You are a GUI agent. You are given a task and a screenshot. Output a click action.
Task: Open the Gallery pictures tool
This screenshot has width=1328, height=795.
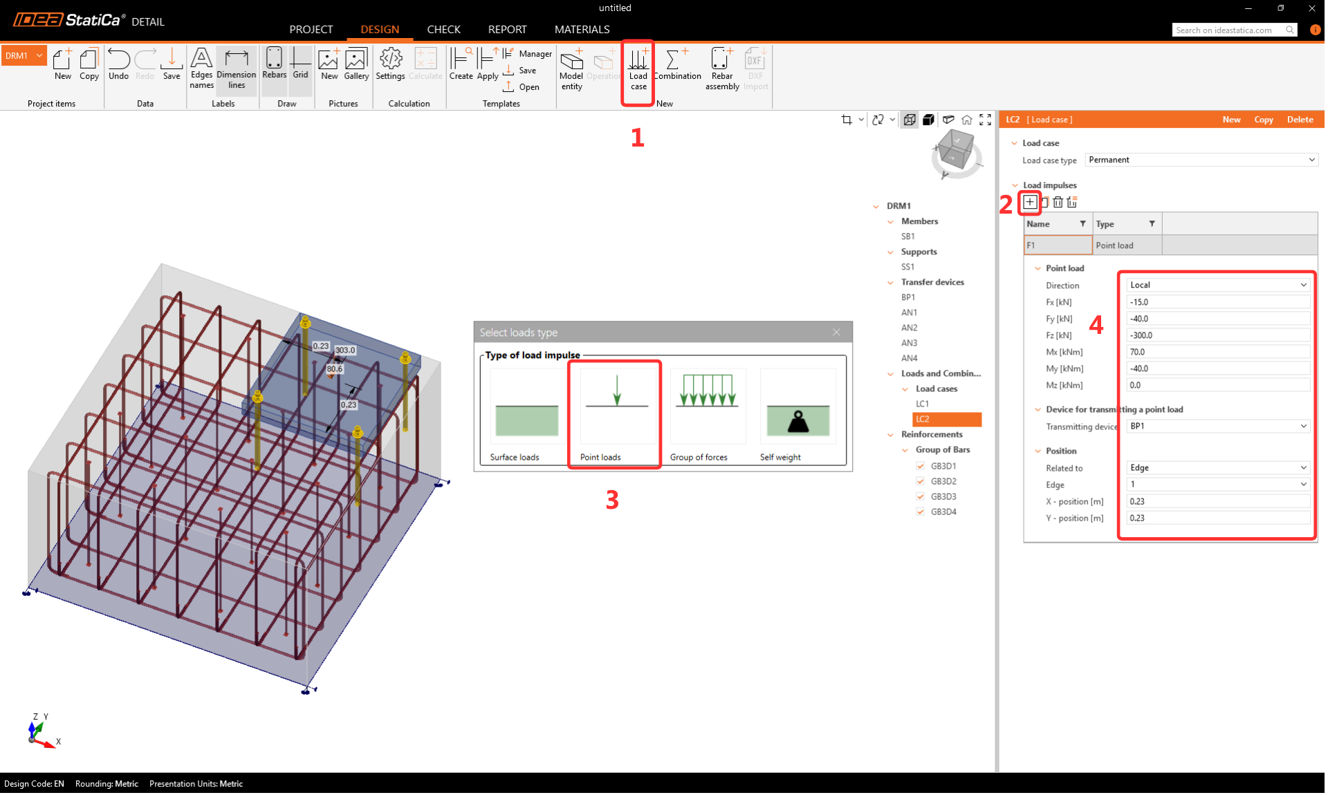point(356,66)
